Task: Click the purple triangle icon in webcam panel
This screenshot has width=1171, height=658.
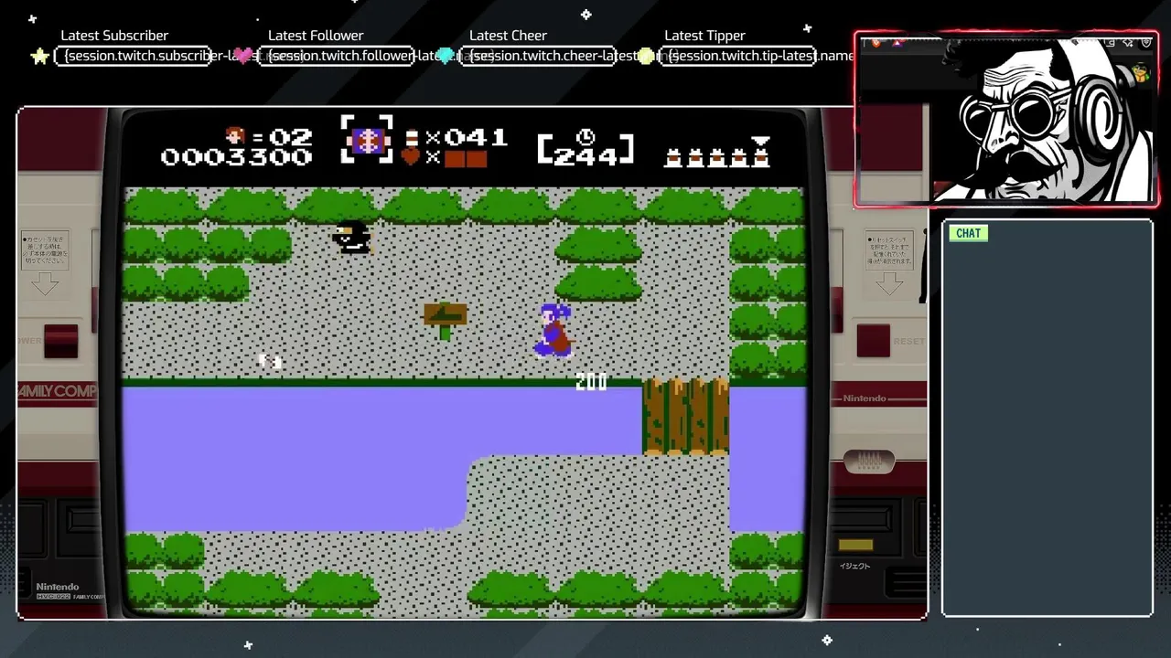Action: tap(896, 42)
